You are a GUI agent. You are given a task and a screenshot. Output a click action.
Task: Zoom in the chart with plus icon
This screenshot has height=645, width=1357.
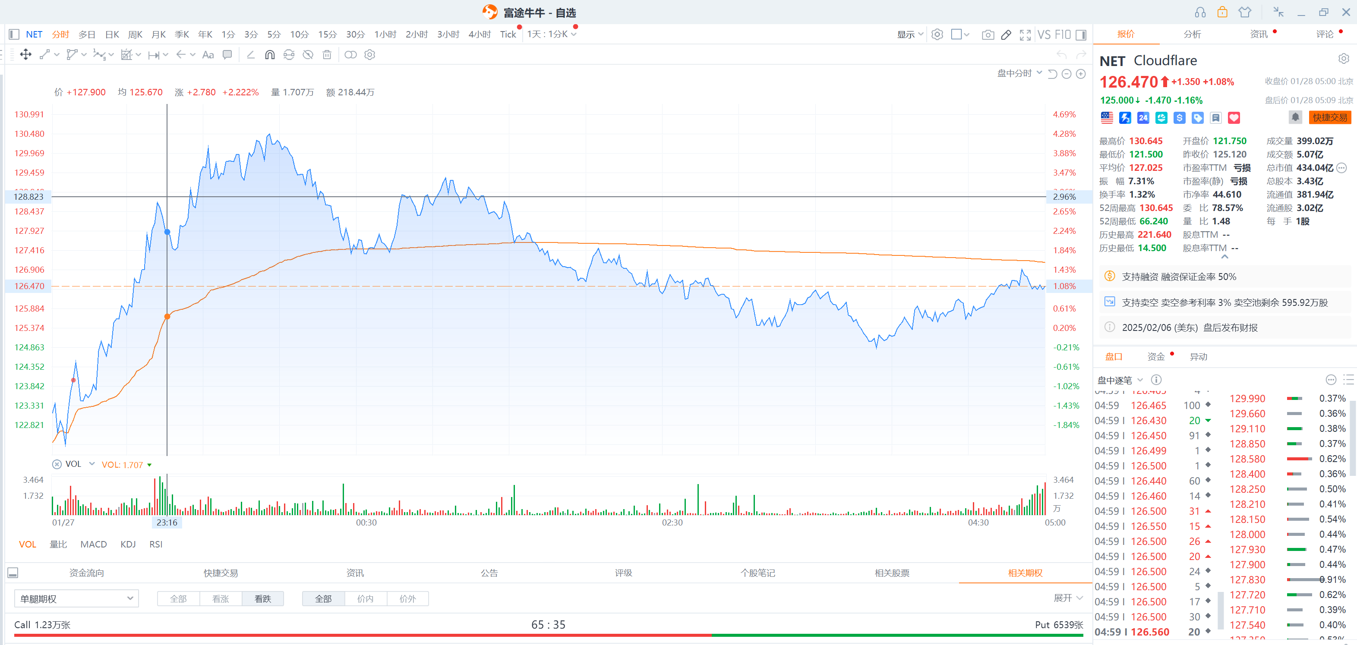[1081, 74]
